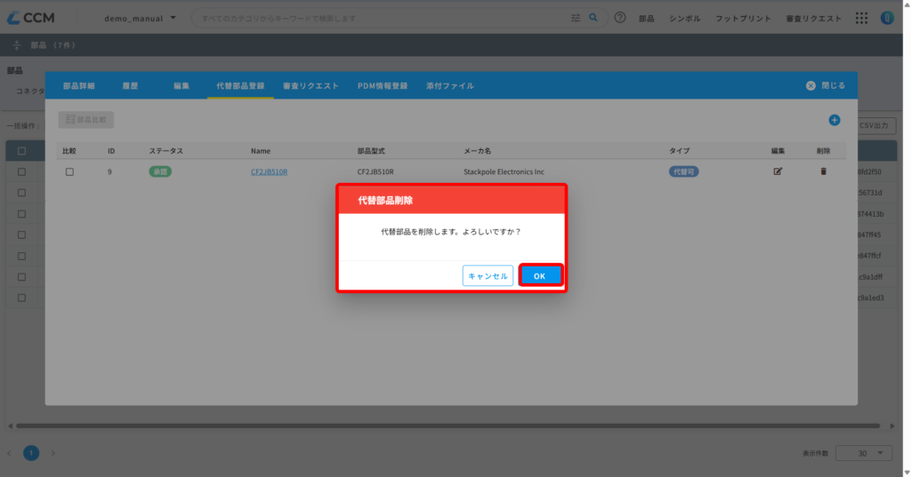This screenshot has width=911, height=477.
Task: Click the ステータス column header
Action: click(166, 151)
